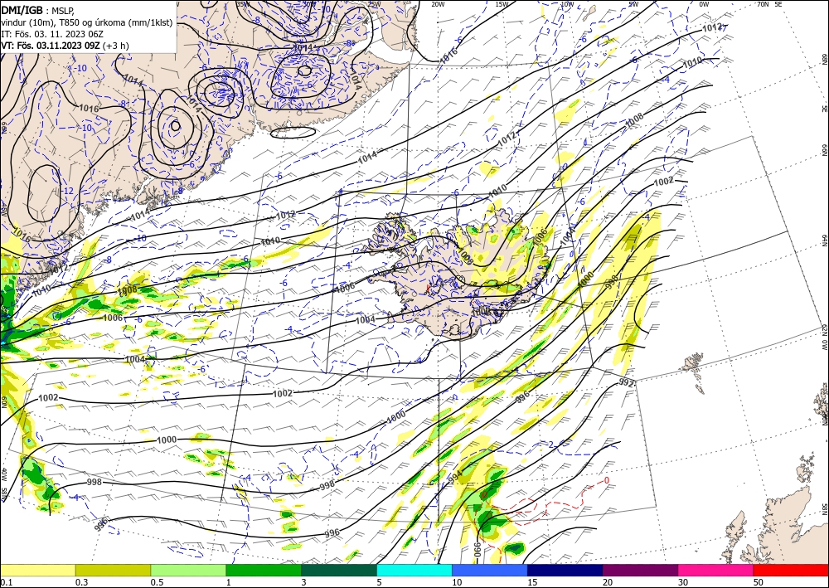Screen dimensions: 829x588
Task: Click the '10W' longitude label at top
Action: click(567, 4)
